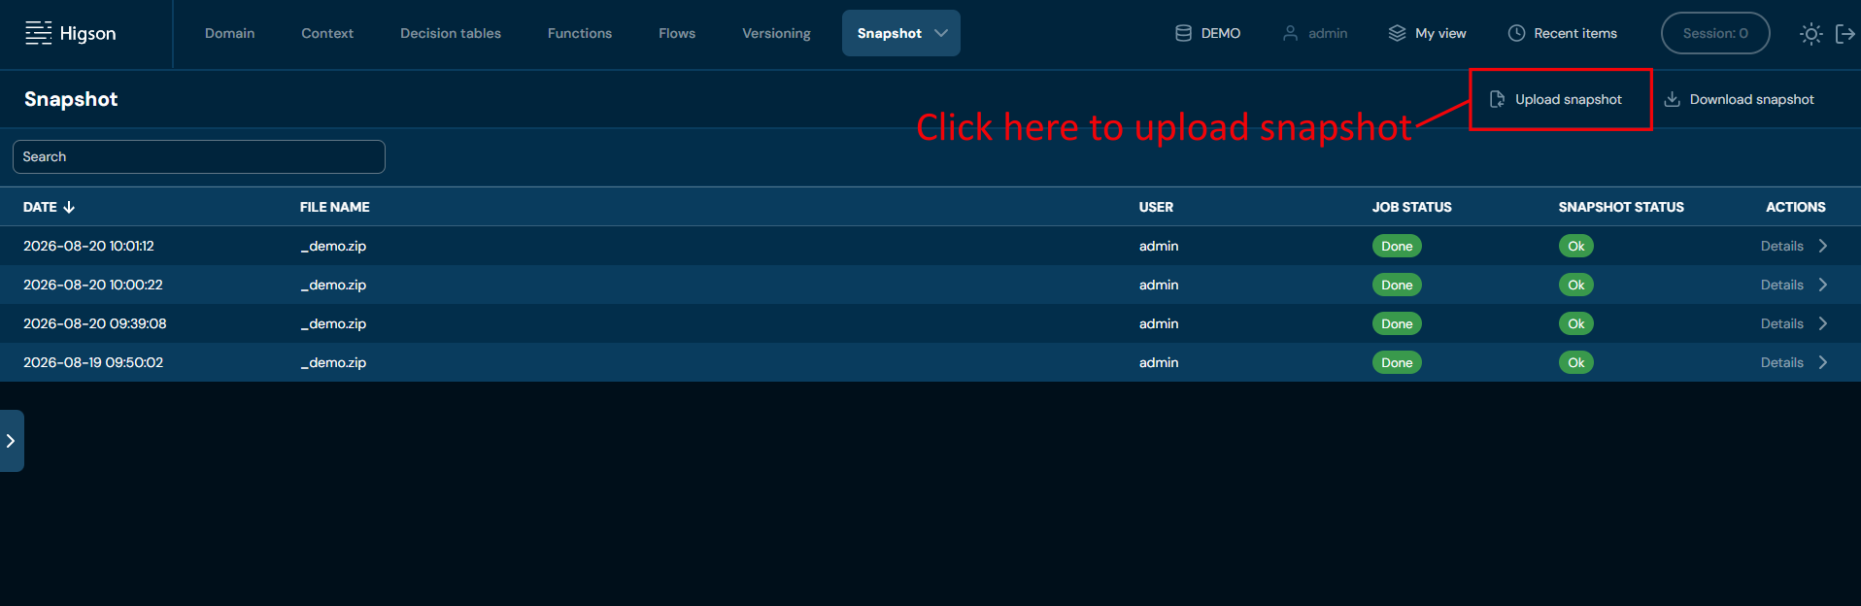Go to the Versioning menu
1861x606 pixels.
776,33
